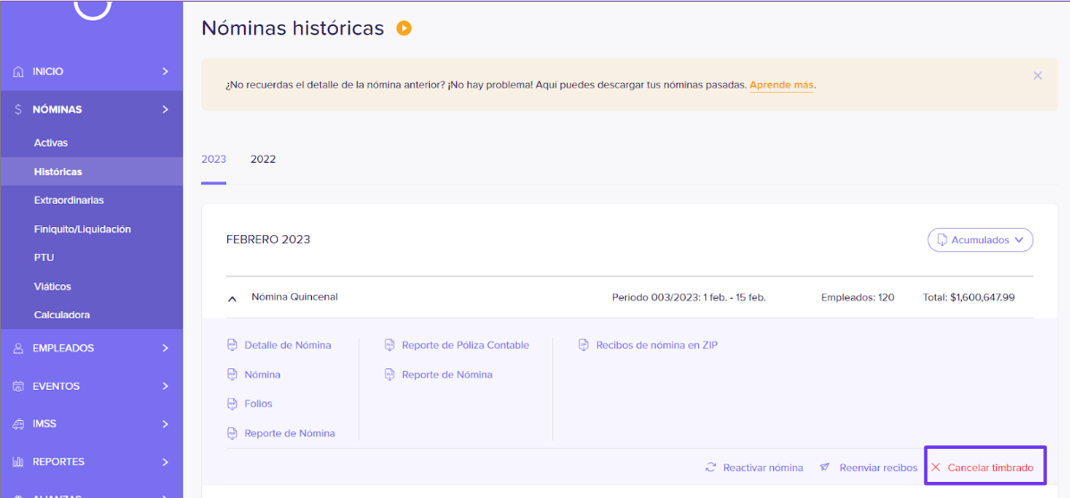1070x498 pixels.
Task: Click the file icon beside Folios
Action: 232,404
